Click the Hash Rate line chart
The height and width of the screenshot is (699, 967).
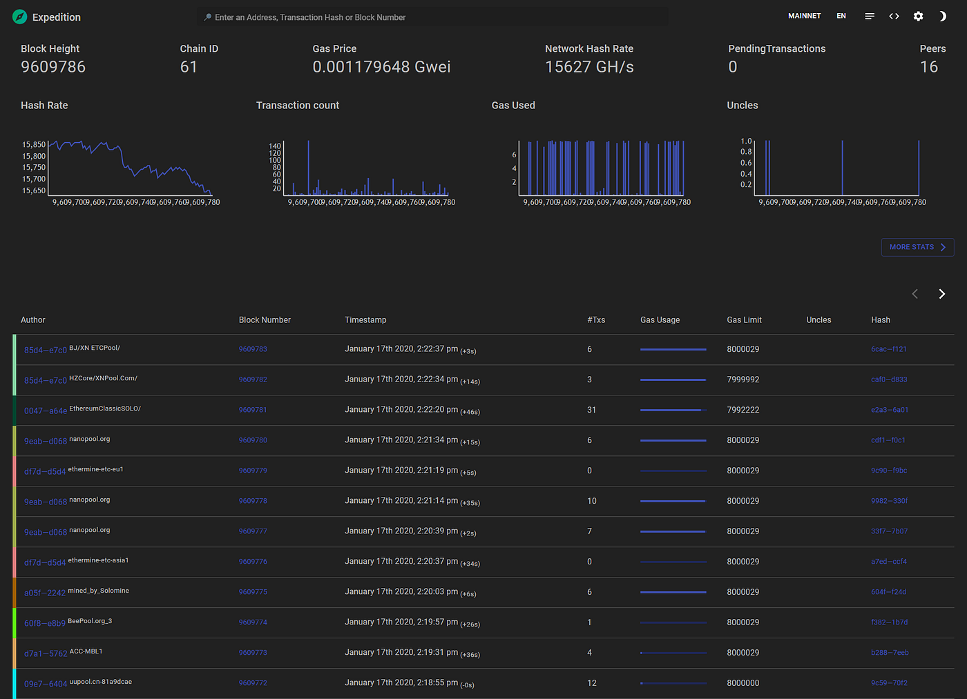[131, 168]
